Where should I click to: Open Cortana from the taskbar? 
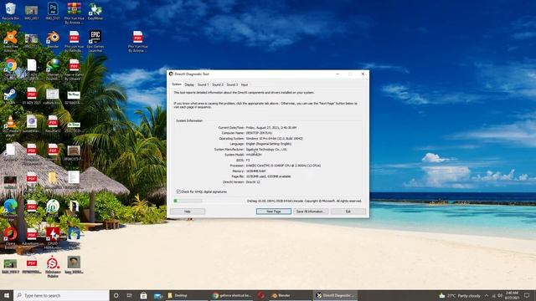tap(116, 295)
